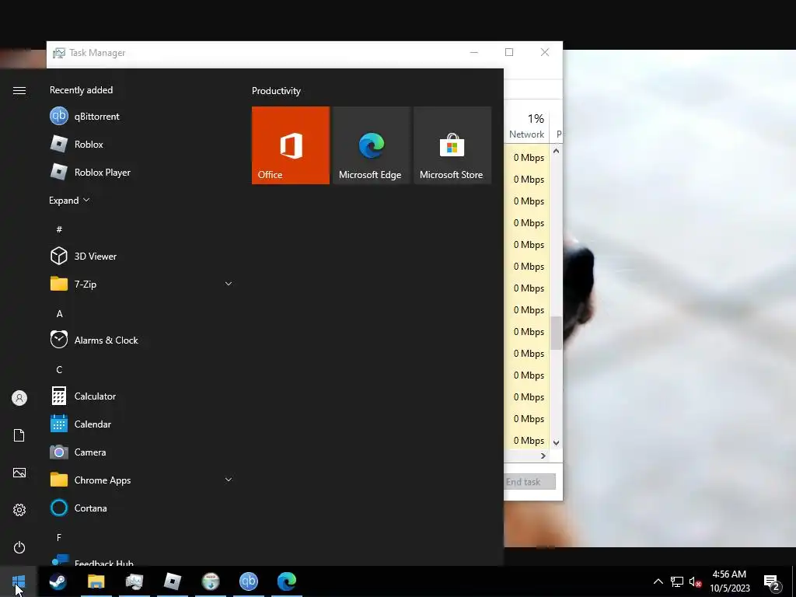
Task: Open qBittorrent from the taskbar
Action: click(x=248, y=581)
